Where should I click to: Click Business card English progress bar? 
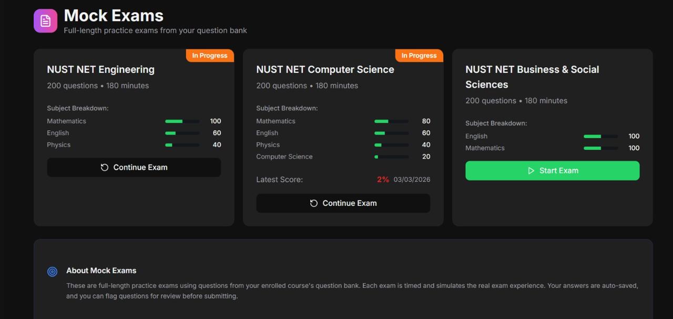coord(601,136)
